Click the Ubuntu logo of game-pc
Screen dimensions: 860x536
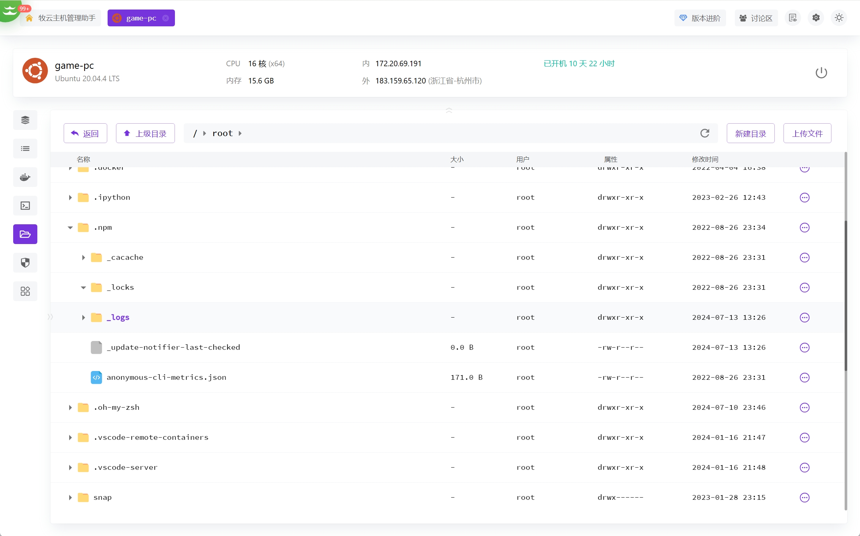pyautogui.click(x=35, y=71)
